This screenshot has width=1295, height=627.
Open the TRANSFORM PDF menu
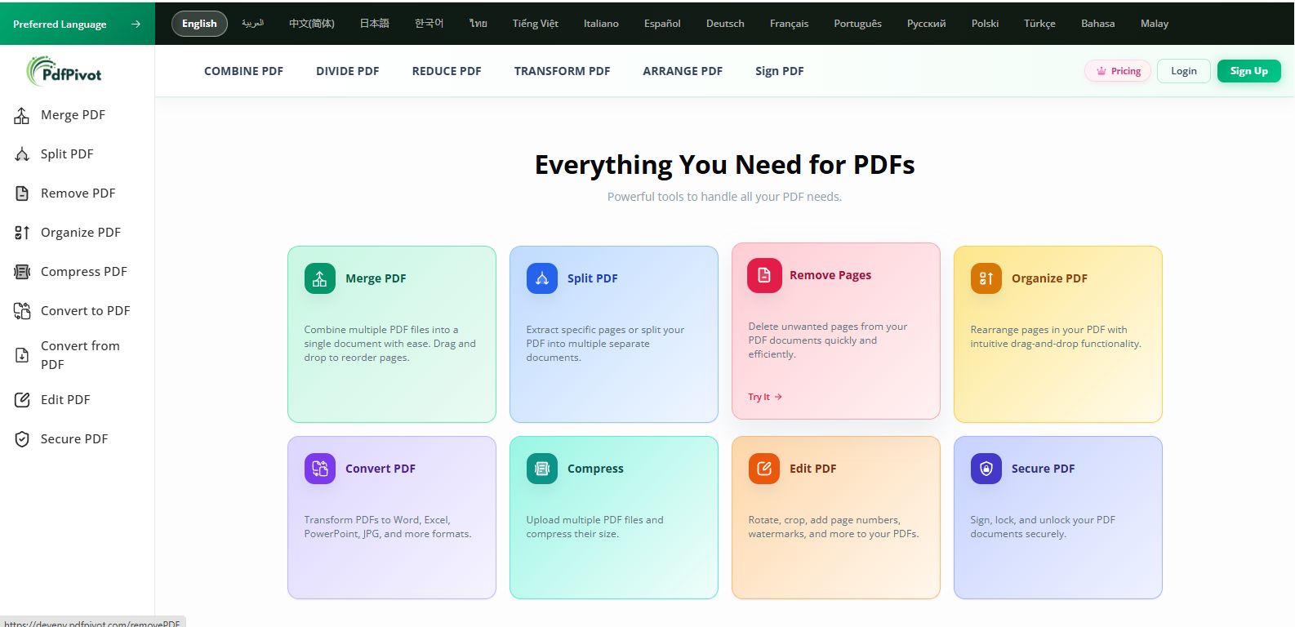(562, 71)
